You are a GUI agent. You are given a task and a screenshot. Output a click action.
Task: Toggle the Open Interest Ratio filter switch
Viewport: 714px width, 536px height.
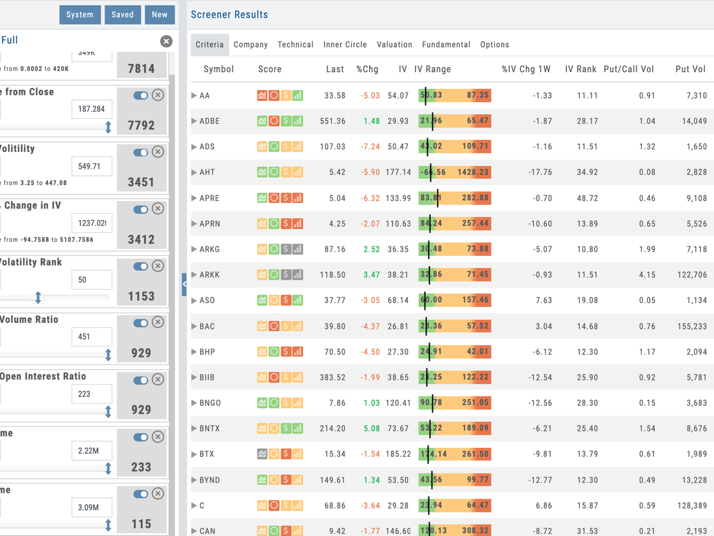[141, 380]
